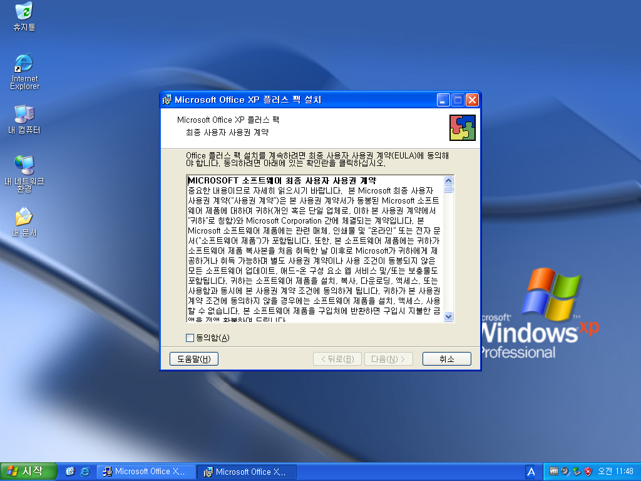Click the 취소 cancel button
Screen dimensions: 641x481
tap(446, 359)
